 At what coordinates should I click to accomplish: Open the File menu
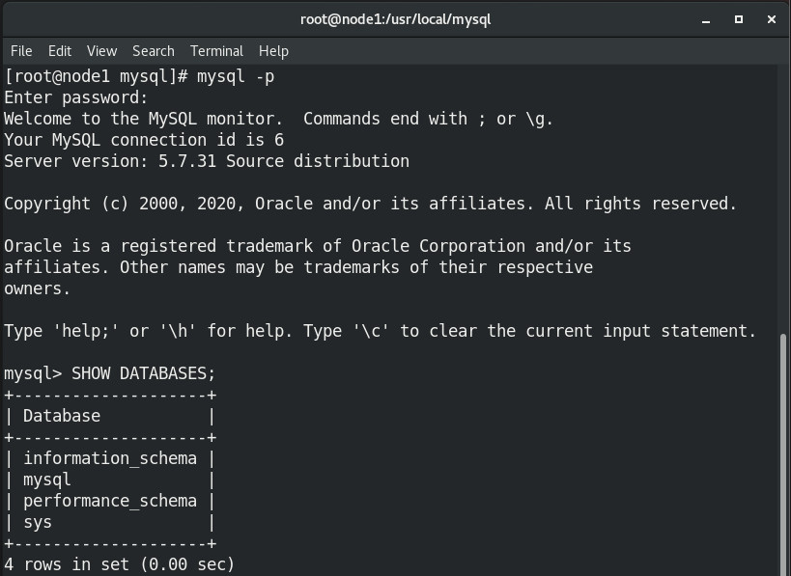point(21,51)
